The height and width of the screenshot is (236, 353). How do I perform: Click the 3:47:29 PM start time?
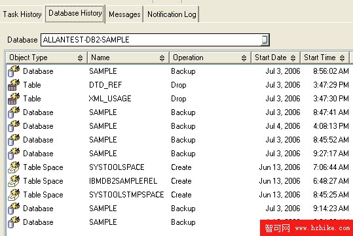point(331,85)
